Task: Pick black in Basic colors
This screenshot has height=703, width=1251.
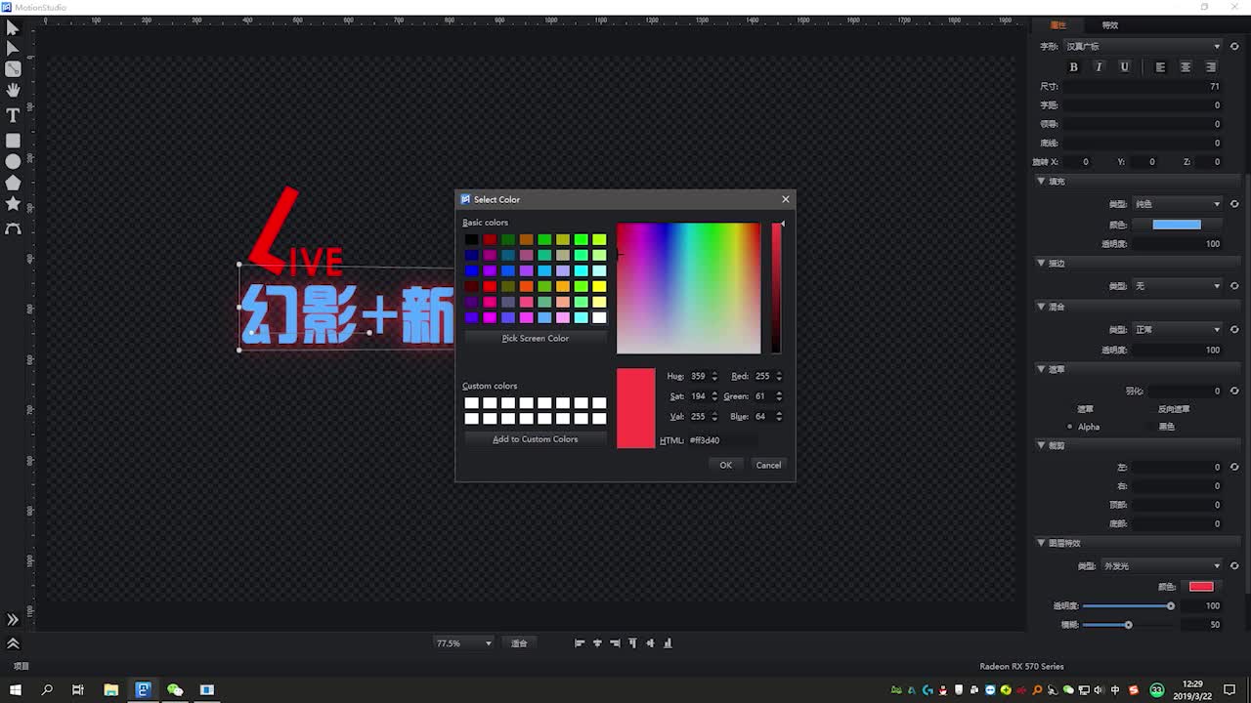Action: tap(471, 239)
